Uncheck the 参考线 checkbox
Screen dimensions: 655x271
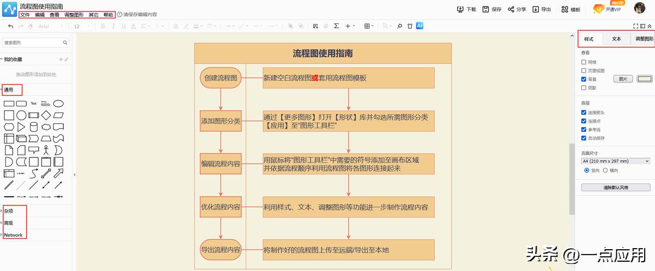584,129
